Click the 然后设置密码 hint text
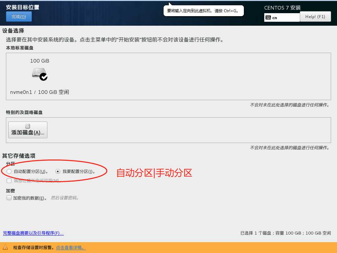Screen dimensions: 337x253 pos(65,198)
